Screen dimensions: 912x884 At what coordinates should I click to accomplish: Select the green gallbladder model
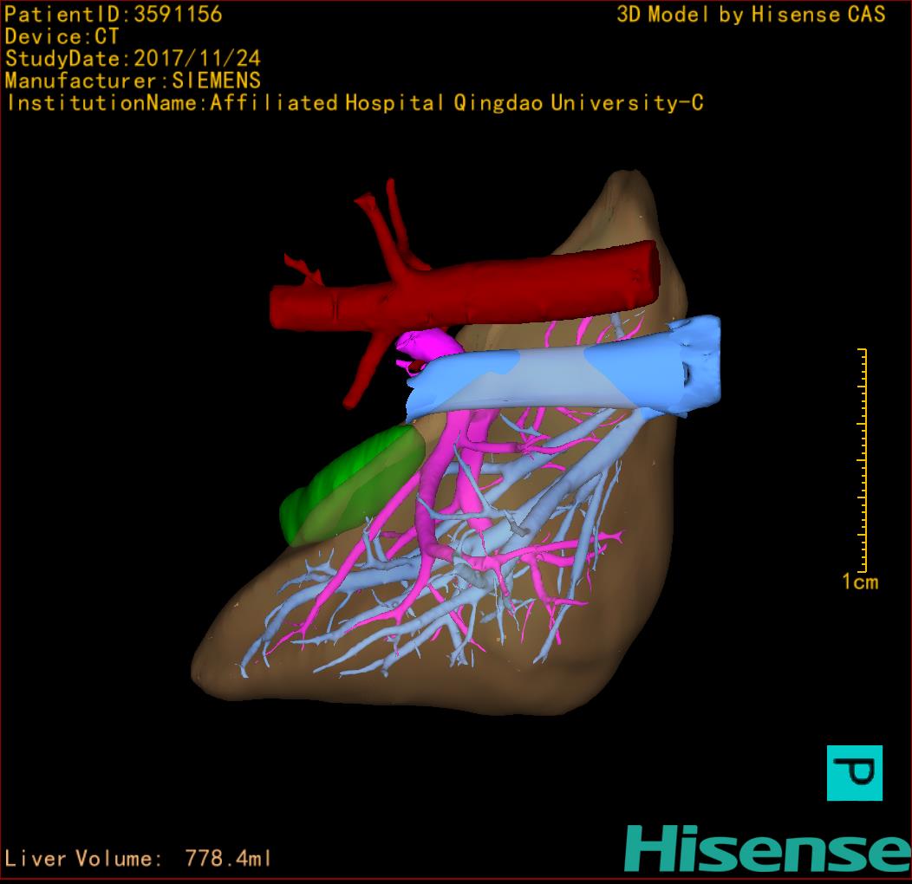tap(353, 486)
